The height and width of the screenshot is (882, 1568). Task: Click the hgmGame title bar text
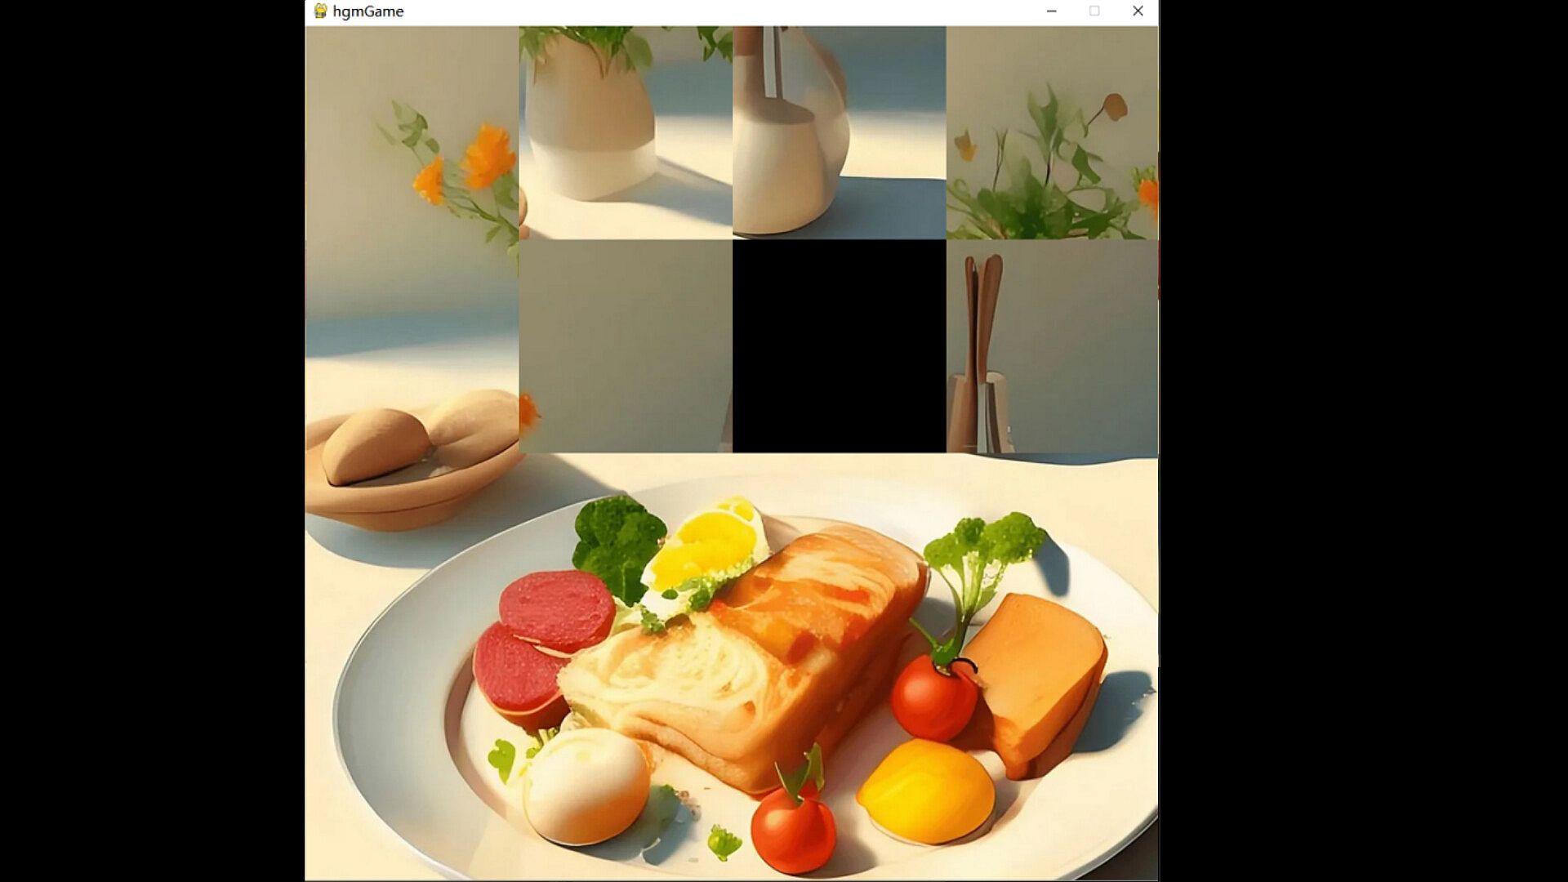[x=368, y=11]
